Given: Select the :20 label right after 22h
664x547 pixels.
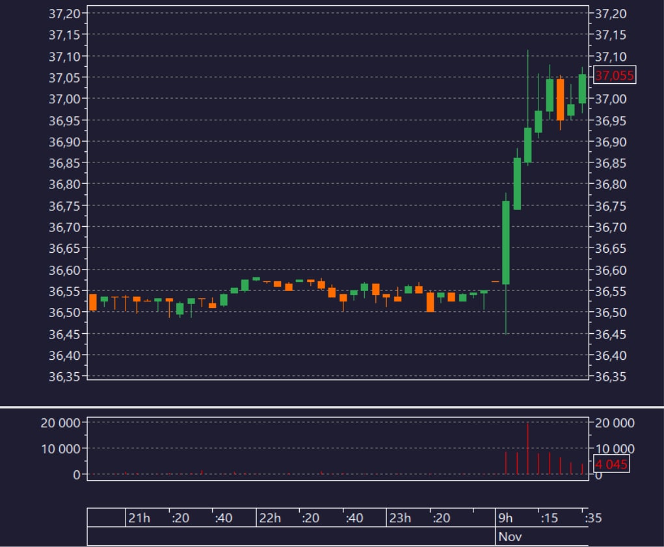Looking at the screenshot, I should (x=310, y=518).
